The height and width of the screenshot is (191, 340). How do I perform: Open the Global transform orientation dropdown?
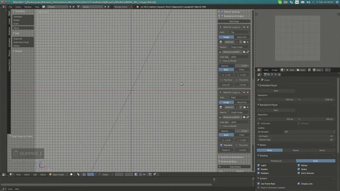click(x=106, y=175)
